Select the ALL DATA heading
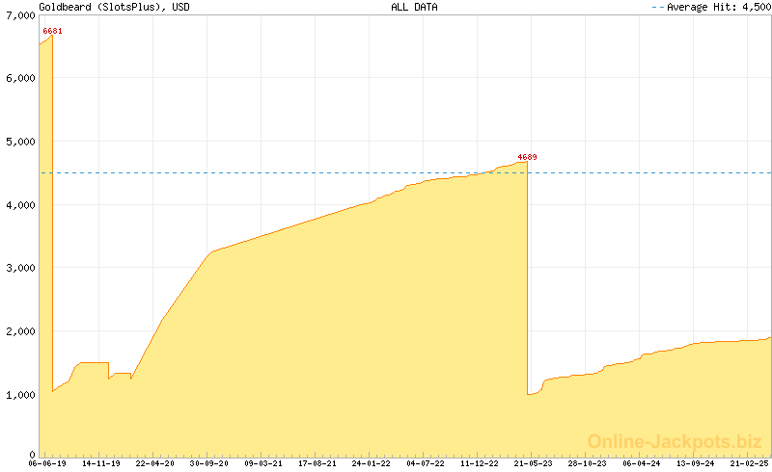Viewport: 772px width, 472px height. [x=414, y=7]
